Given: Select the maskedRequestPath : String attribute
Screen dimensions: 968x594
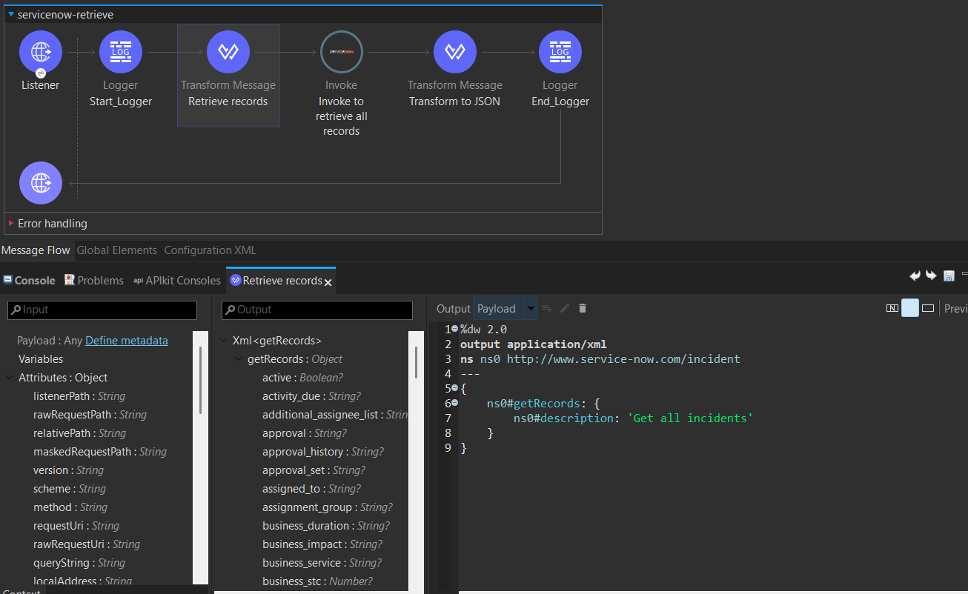Looking at the screenshot, I should click(x=100, y=452).
